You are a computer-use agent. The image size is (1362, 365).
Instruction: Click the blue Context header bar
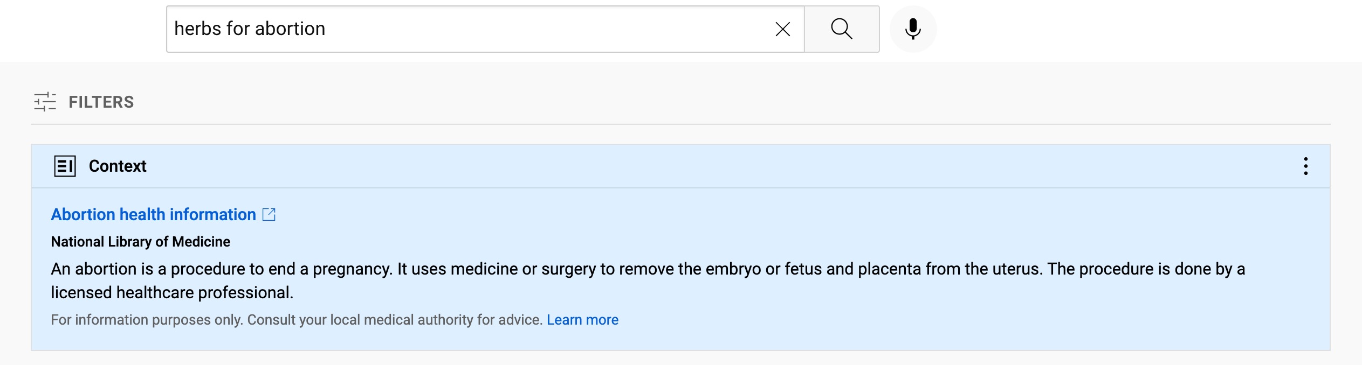pos(680,166)
